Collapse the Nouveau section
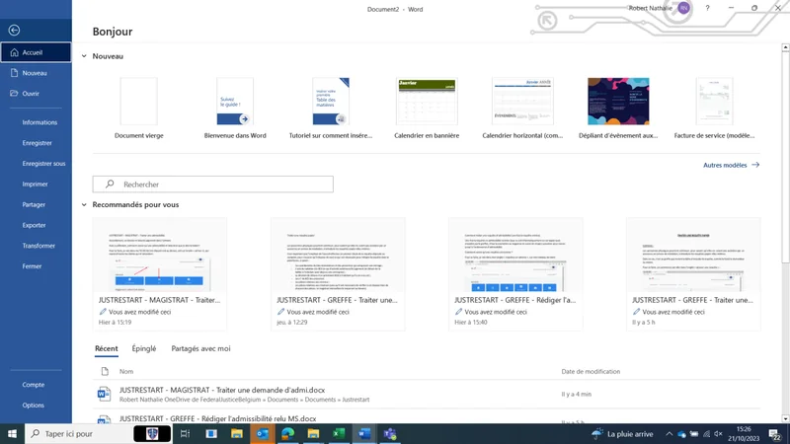790x444 pixels. (85, 56)
